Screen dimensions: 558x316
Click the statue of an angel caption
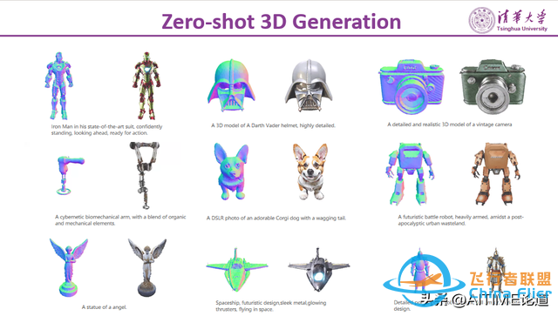pyautogui.click(x=105, y=307)
